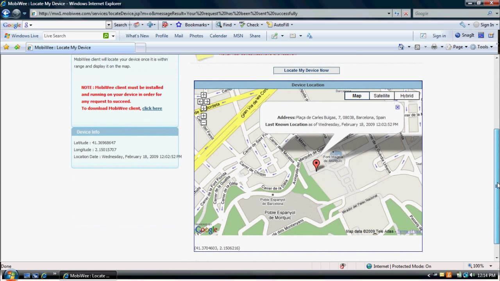The width and height of the screenshot is (500, 281).
Task: Click Show Desktop in Quick Launch
Action: (x=27, y=276)
